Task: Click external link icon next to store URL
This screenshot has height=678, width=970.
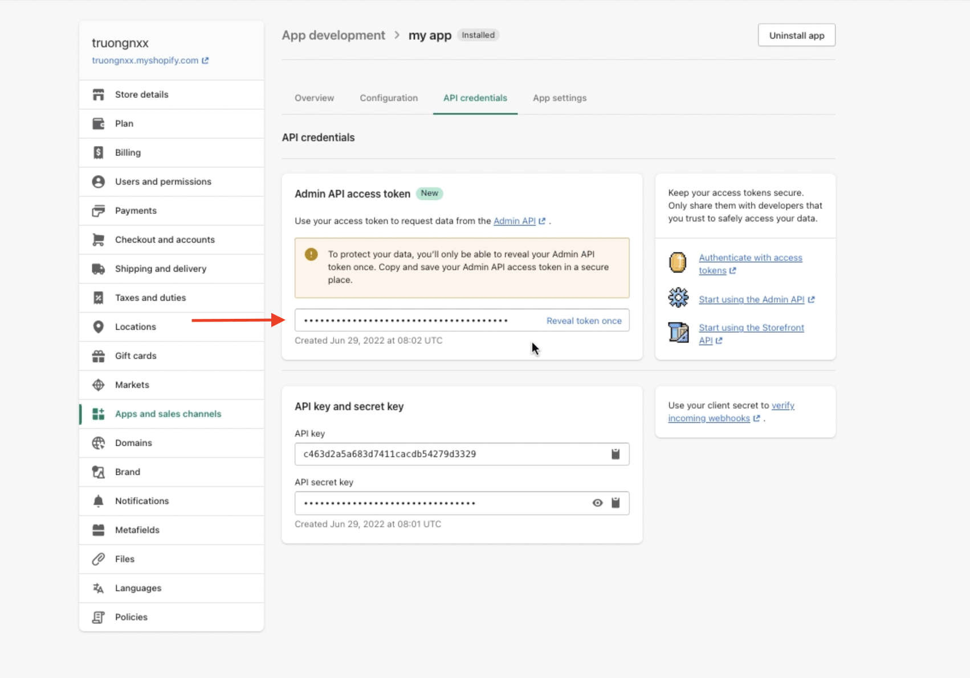Action: [x=205, y=60]
